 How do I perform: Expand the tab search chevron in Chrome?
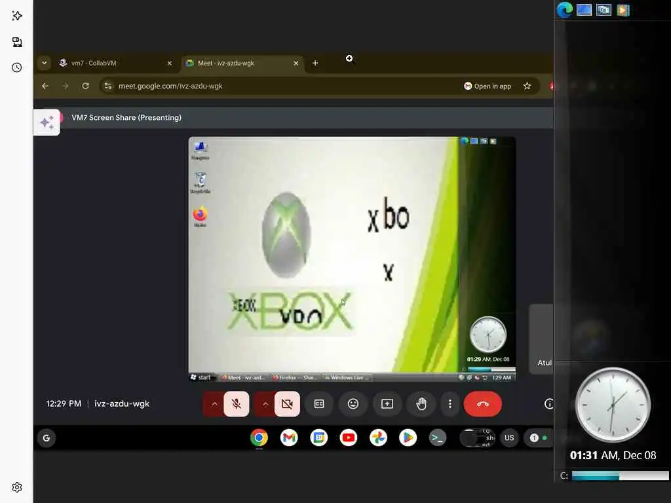[44, 63]
